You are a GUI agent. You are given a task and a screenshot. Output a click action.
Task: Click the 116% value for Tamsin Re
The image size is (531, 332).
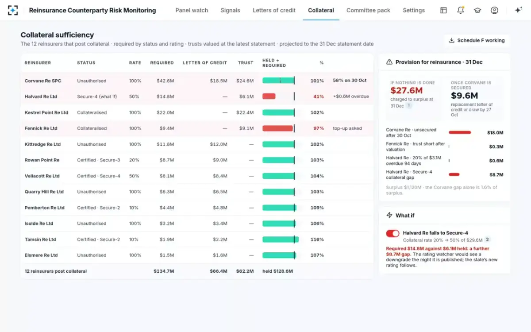[x=317, y=239]
